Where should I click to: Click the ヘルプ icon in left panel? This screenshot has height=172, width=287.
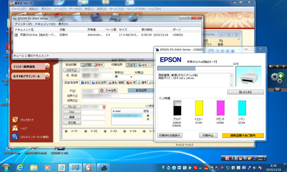point(15,128)
